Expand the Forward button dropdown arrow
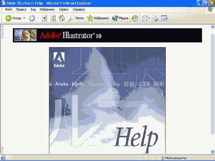 (38, 18)
